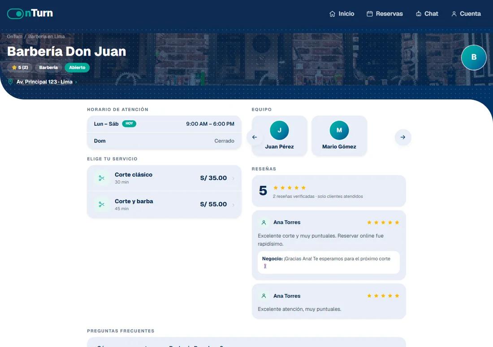Click the Reseñas section heading

(264, 169)
